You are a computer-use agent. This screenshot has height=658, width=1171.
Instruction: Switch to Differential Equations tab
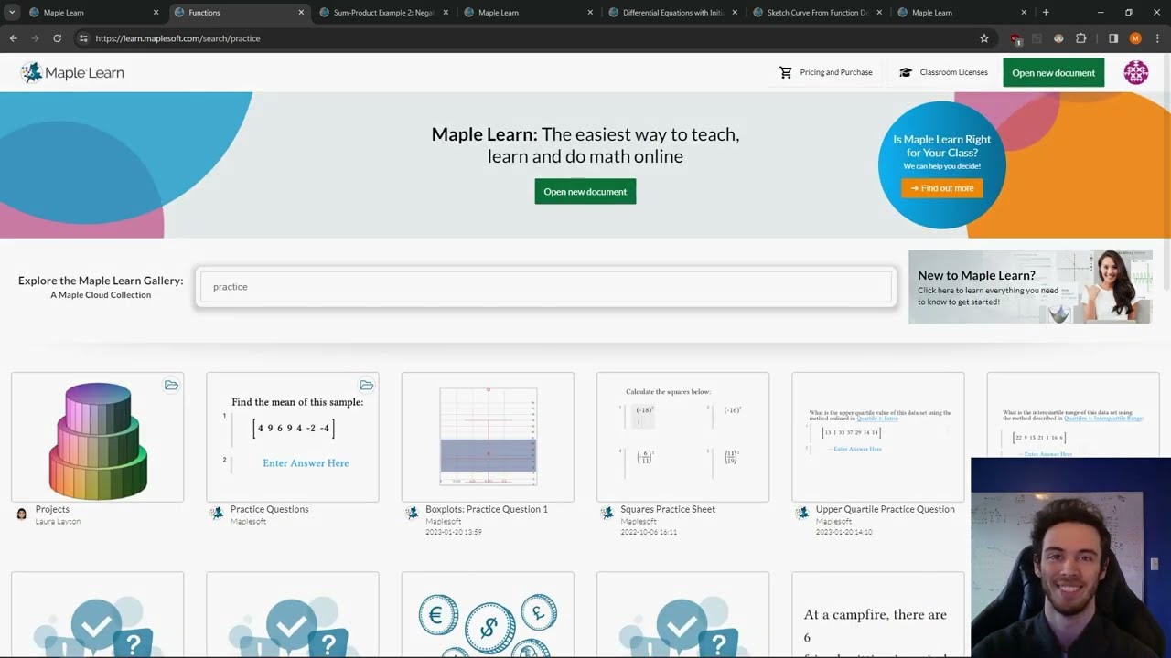point(672,13)
